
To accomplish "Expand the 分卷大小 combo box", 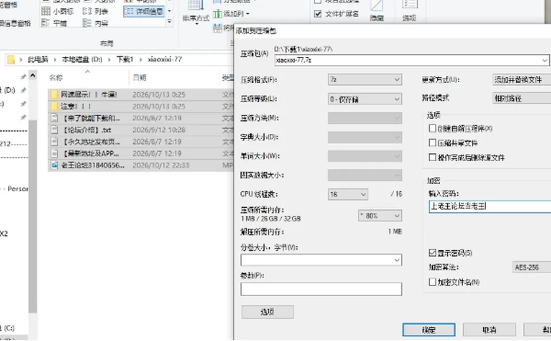I will click(x=321, y=260).
